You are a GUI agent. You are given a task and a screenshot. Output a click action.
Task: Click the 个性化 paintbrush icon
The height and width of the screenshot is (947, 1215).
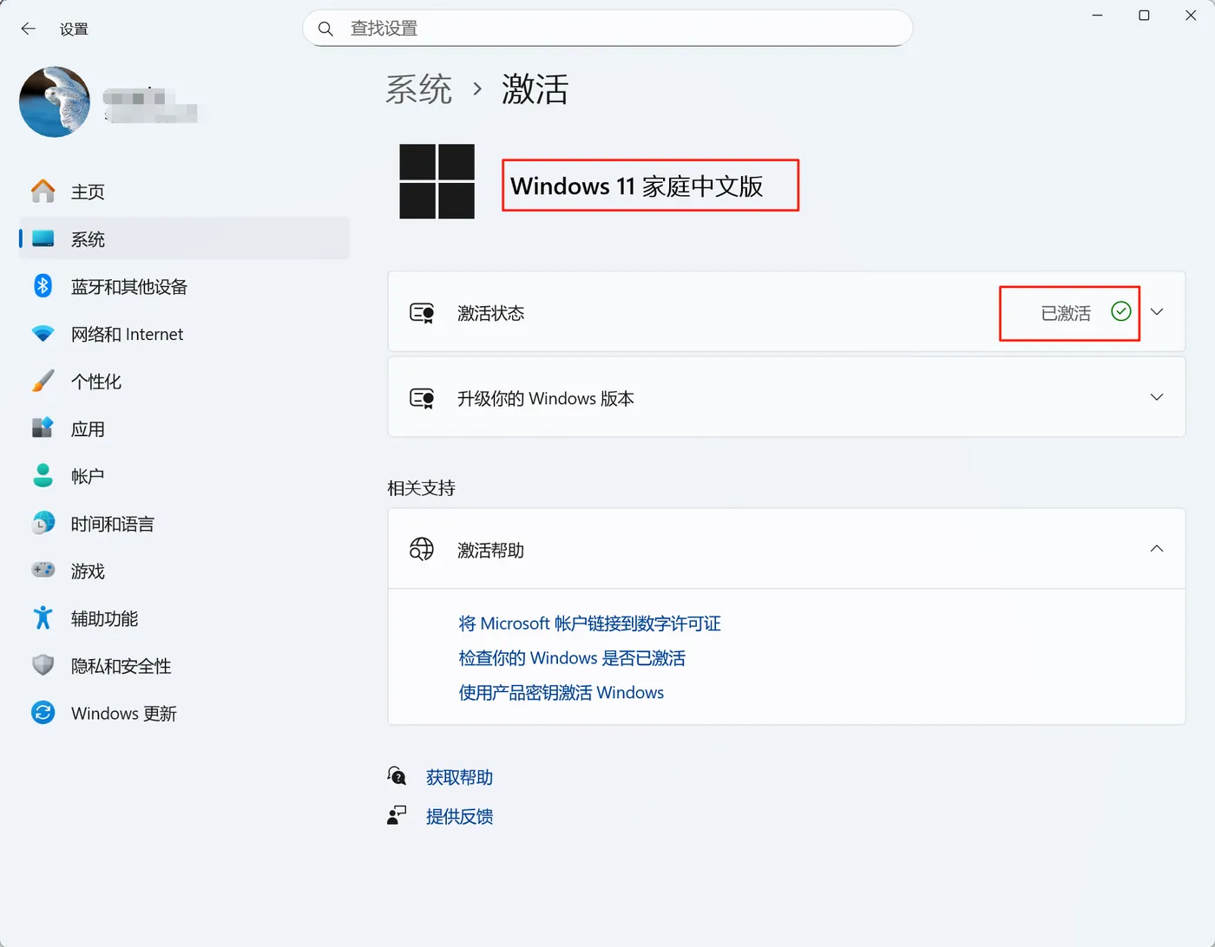(x=43, y=381)
